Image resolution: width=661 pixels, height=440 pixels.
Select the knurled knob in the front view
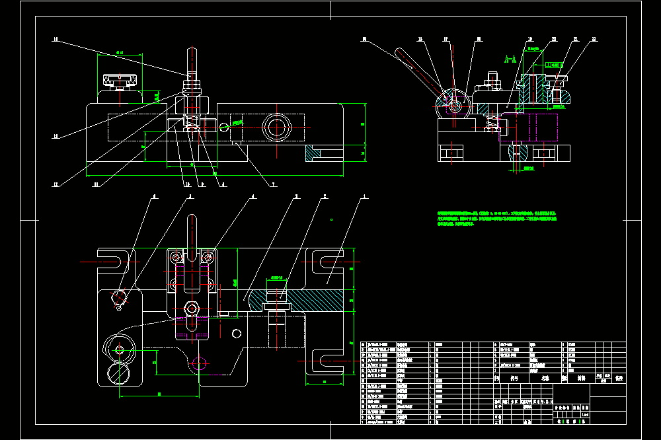(120, 81)
